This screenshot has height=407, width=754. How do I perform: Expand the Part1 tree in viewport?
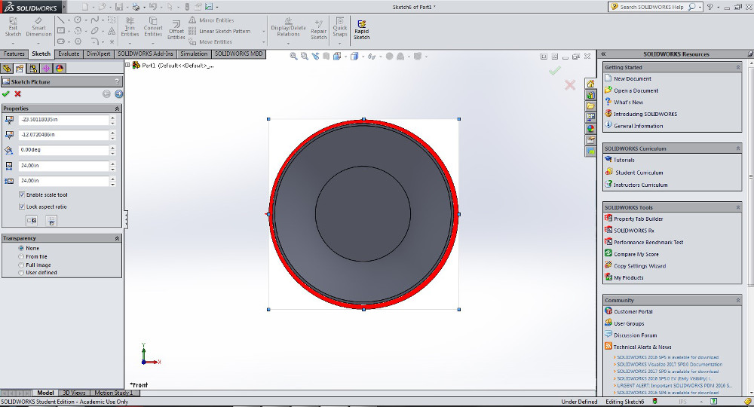pyautogui.click(x=128, y=65)
